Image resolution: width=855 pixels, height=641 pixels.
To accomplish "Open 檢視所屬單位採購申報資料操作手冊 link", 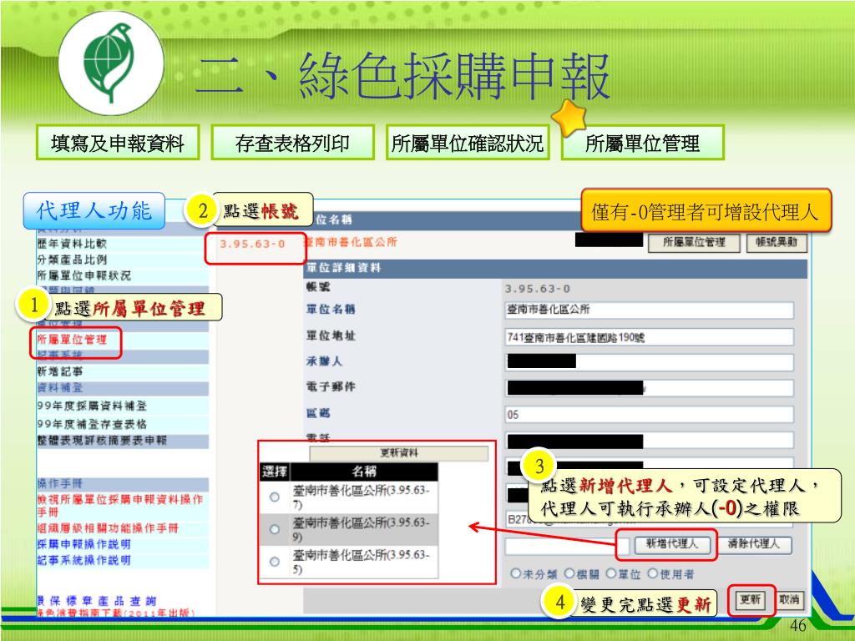I will (x=120, y=505).
